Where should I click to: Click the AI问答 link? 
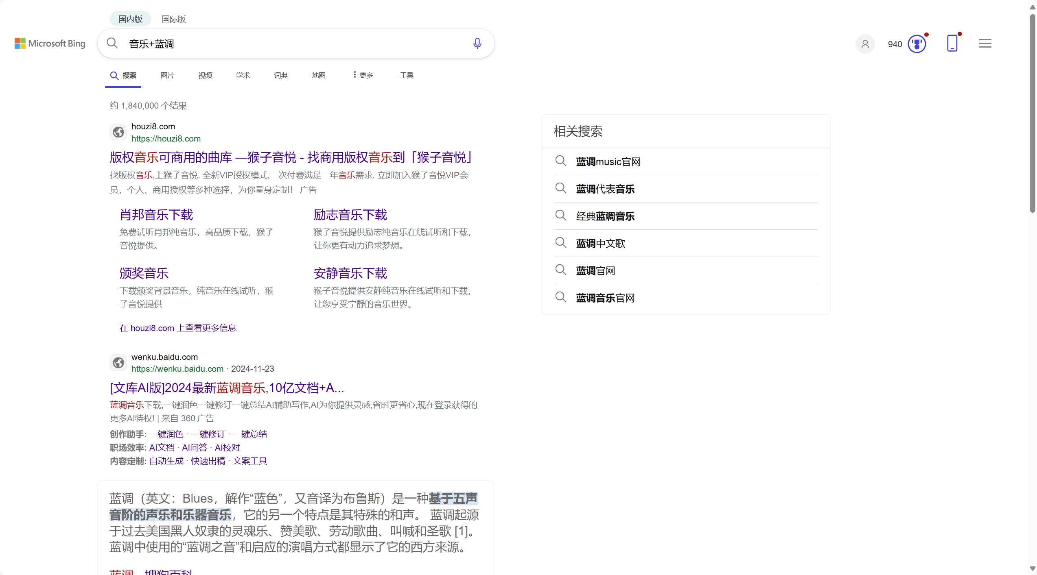[195, 448]
